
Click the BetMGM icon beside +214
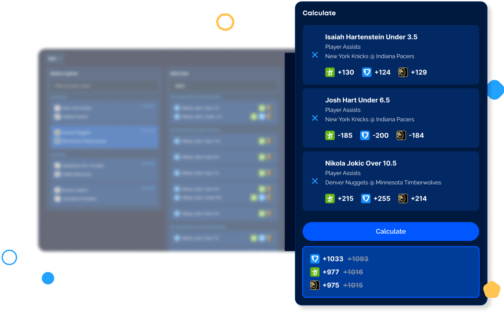coord(403,199)
